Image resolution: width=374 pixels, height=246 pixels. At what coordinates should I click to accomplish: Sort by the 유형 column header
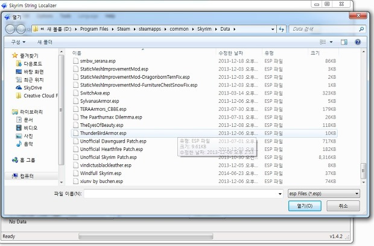click(285, 53)
